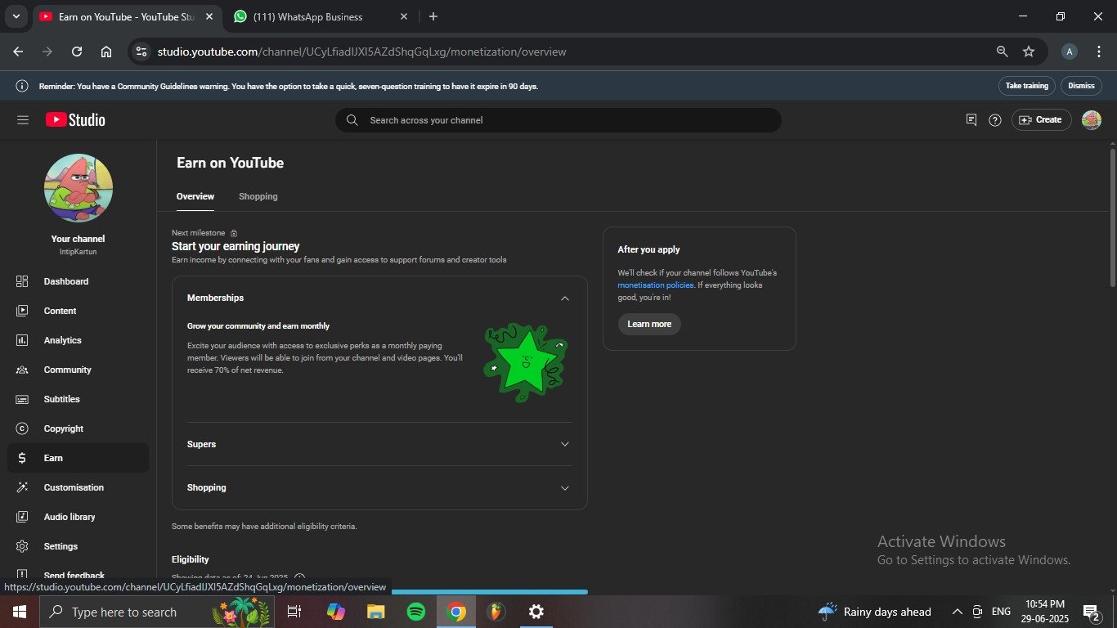Open the monetisation policies link
Image resolution: width=1117 pixels, height=628 pixels.
[656, 285]
